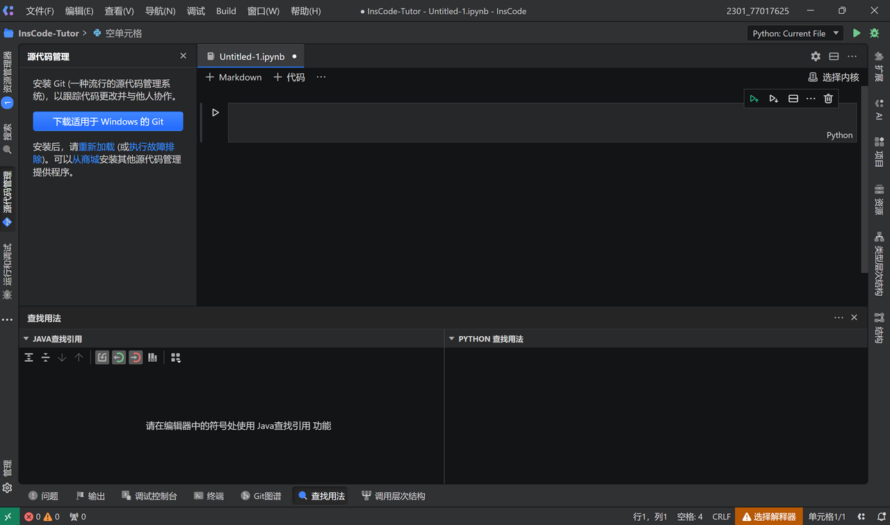Click 选择内核 kernel selector
This screenshot has height=525, width=890.
pyautogui.click(x=834, y=77)
